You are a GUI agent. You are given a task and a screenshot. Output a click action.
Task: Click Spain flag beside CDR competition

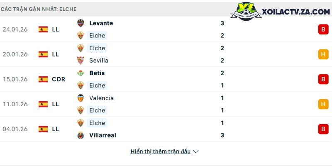(x=43, y=79)
